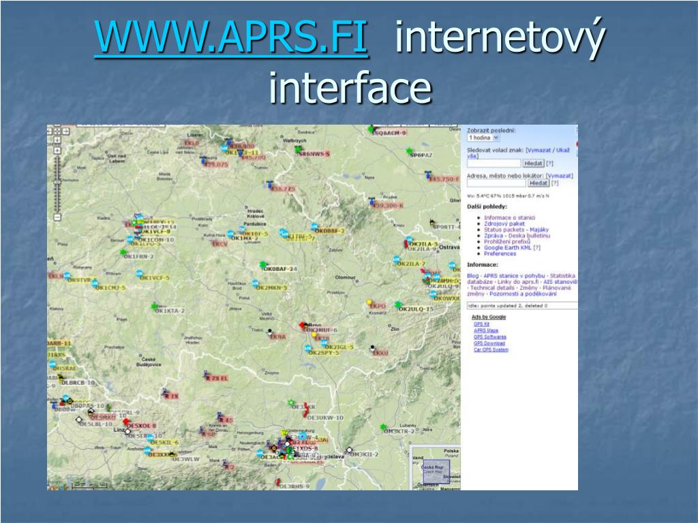Viewport: 698px width, 523px height.
Task: Select the green star marker of OK0BAF-24
Action: (x=263, y=265)
